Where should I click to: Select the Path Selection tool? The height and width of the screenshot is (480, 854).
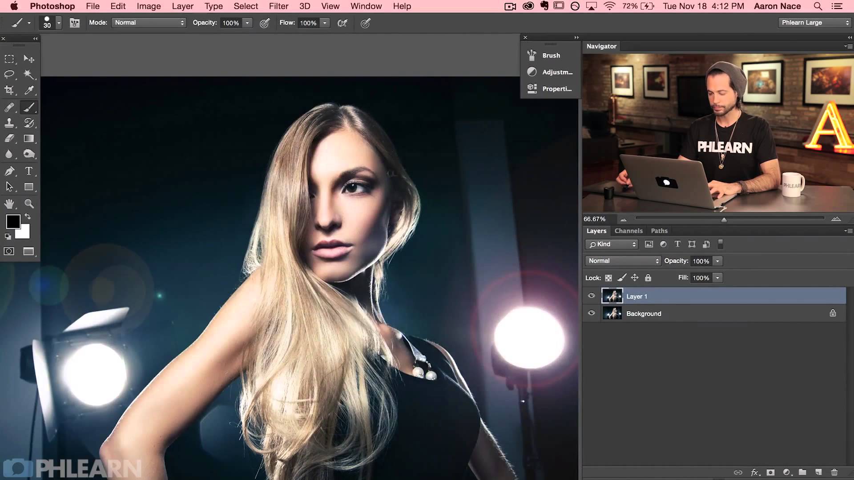(9, 187)
